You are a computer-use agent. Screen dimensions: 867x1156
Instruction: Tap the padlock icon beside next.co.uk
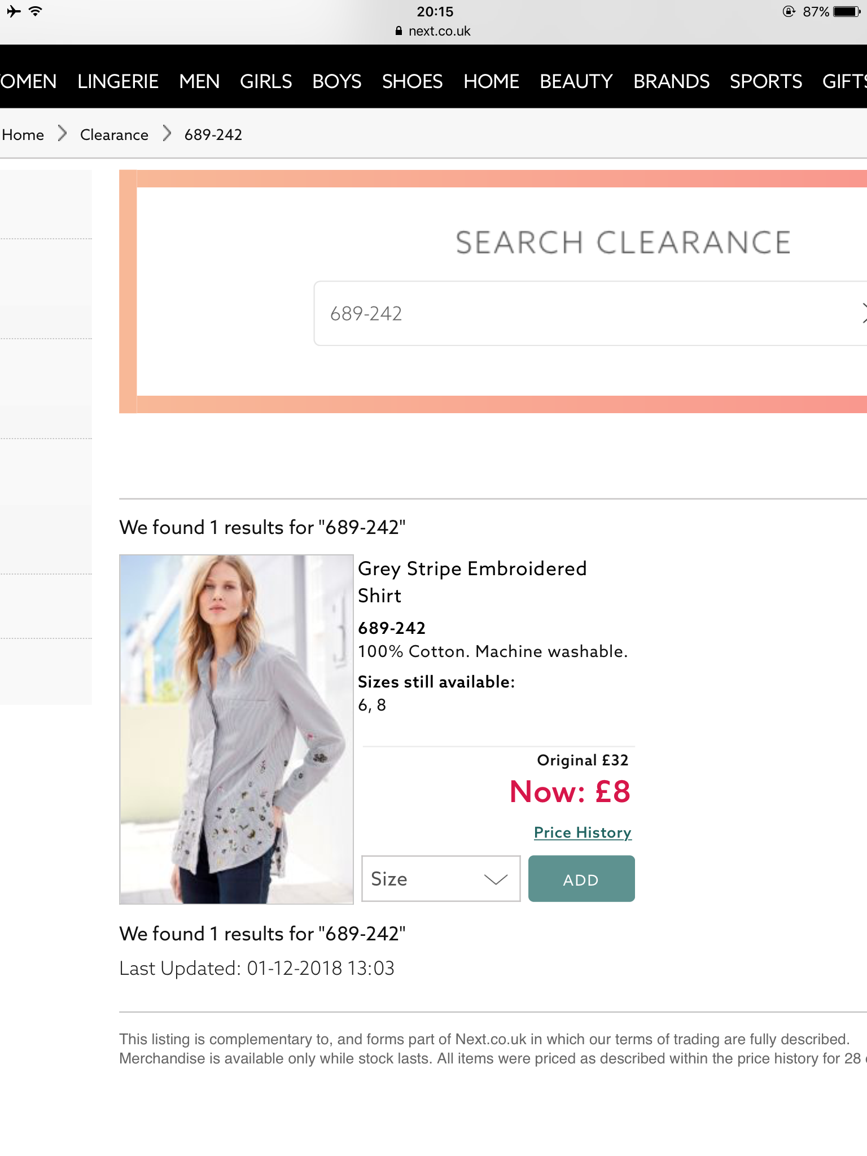coord(399,31)
